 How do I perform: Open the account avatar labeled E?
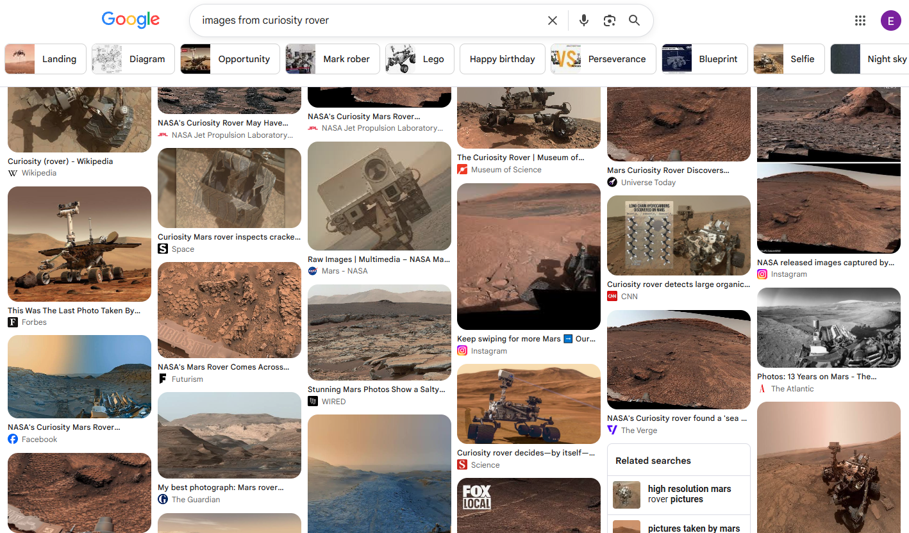(890, 20)
